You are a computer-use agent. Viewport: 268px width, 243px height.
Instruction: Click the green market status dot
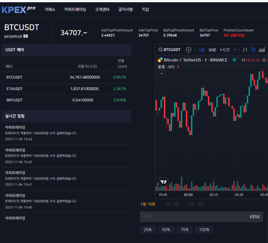[234, 60]
